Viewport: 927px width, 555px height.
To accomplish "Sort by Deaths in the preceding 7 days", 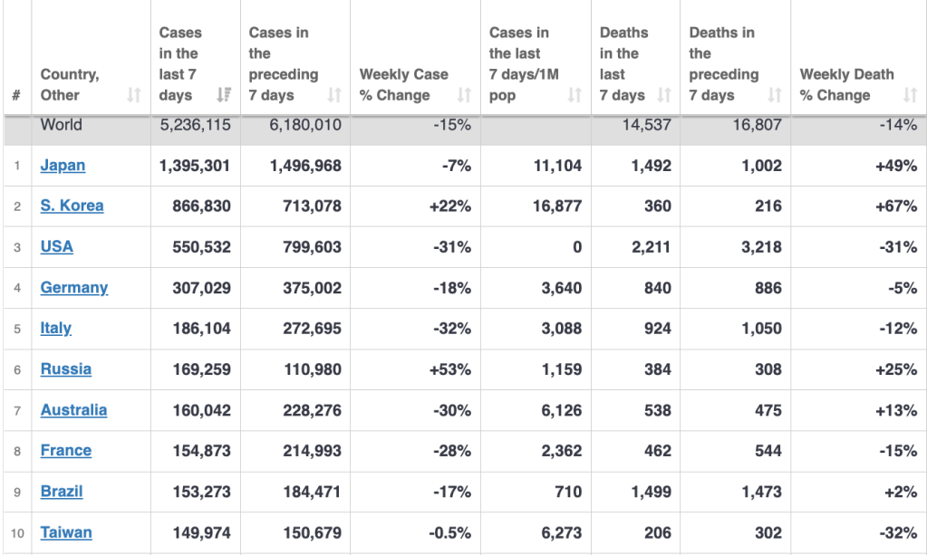I will tap(775, 95).
